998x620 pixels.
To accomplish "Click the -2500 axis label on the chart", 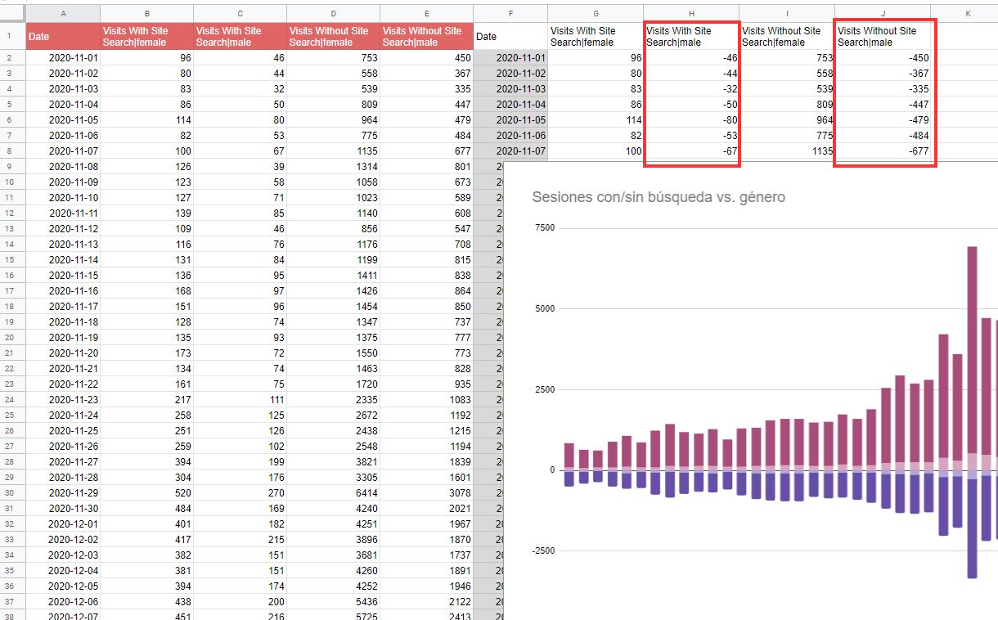I will coord(542,550).
